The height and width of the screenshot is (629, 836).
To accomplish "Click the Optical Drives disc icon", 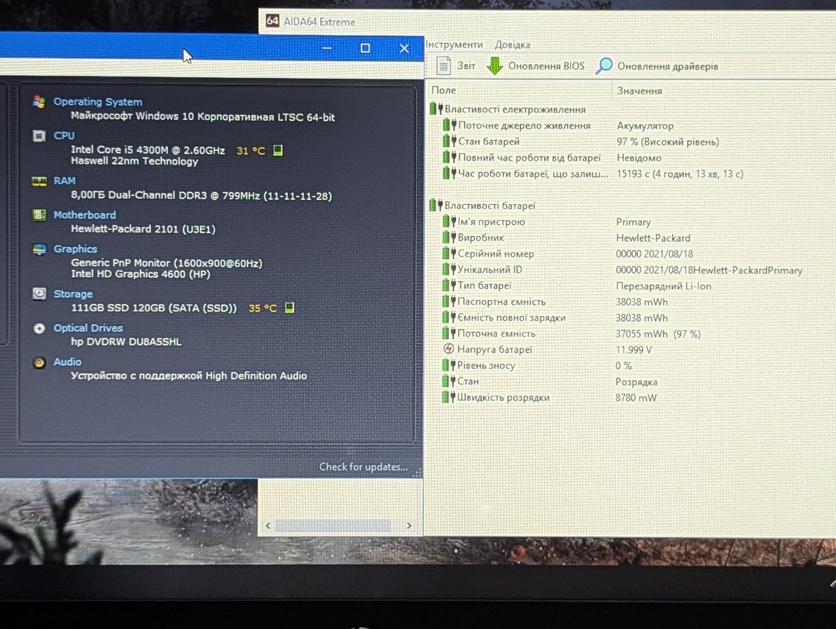I will coord(39,328).
